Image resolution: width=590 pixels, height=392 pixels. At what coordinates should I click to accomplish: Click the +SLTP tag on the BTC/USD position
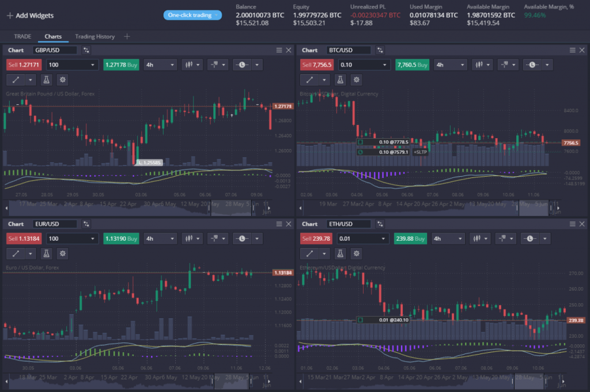point(420,152)
